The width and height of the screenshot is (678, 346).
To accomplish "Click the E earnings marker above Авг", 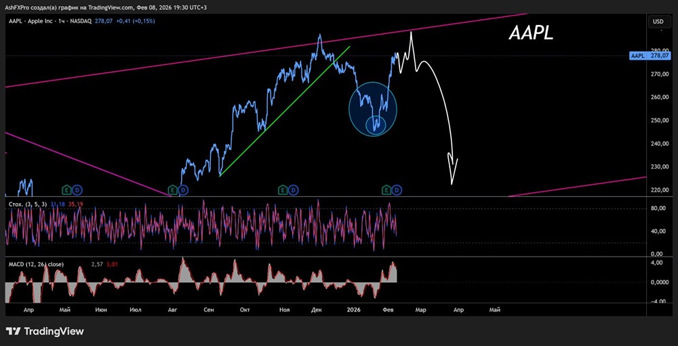I will point(172,190).
